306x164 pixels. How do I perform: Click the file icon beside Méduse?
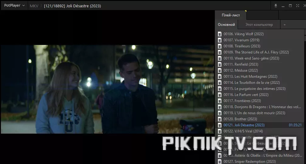tap(219, 70)
